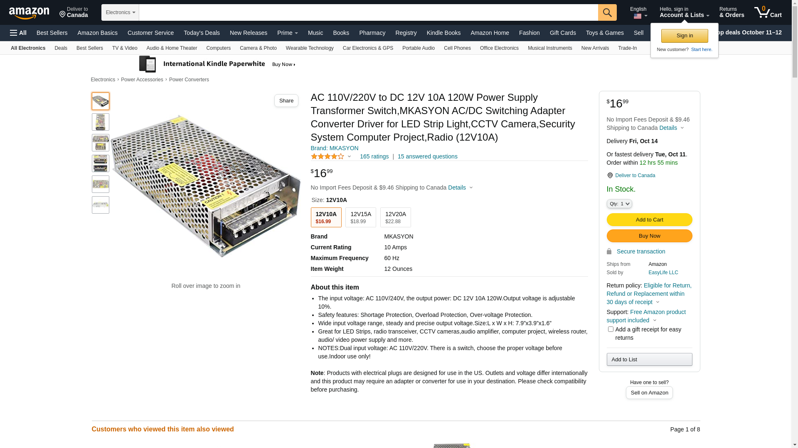This screenshot has width=798, height=448.
Task: Open the All hamburger menu
Action: (18, 33)
